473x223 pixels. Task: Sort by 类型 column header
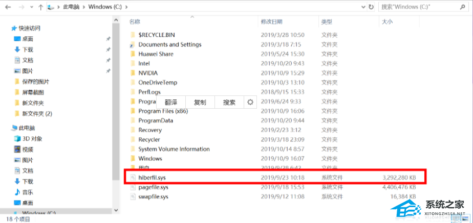click(327, 21)
